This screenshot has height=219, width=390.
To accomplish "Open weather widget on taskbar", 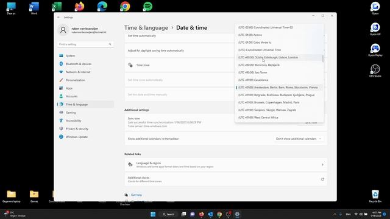I will [x=15, y=214].
